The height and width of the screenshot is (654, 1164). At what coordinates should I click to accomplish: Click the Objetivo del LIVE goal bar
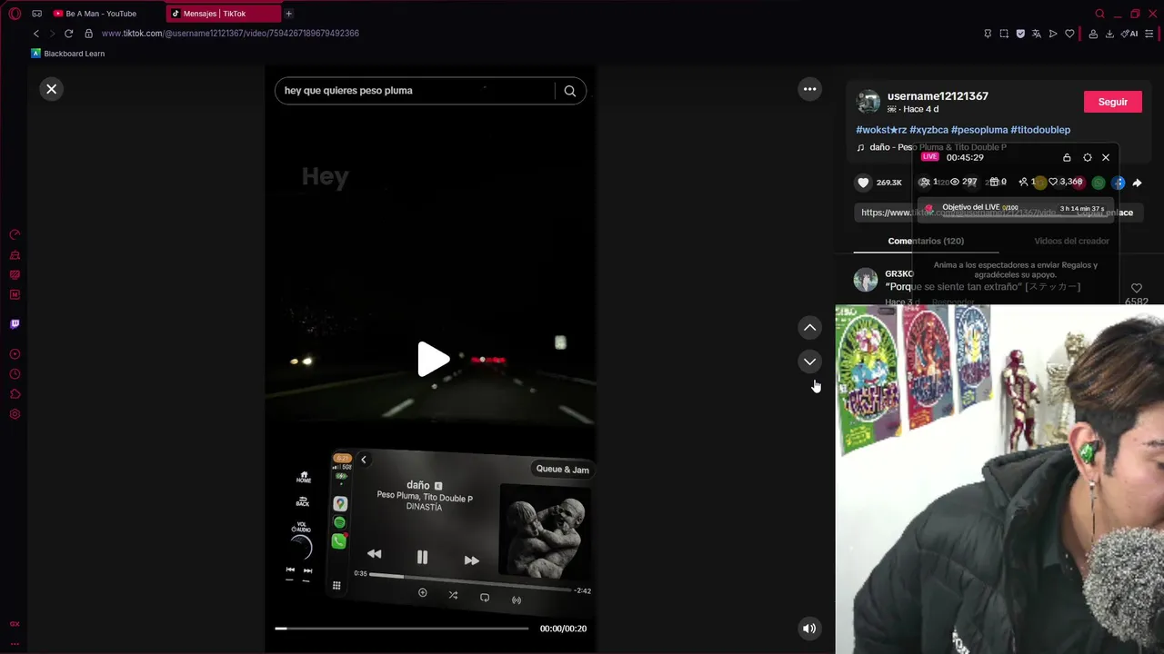pyautogui.click(x=1015, y=208)
